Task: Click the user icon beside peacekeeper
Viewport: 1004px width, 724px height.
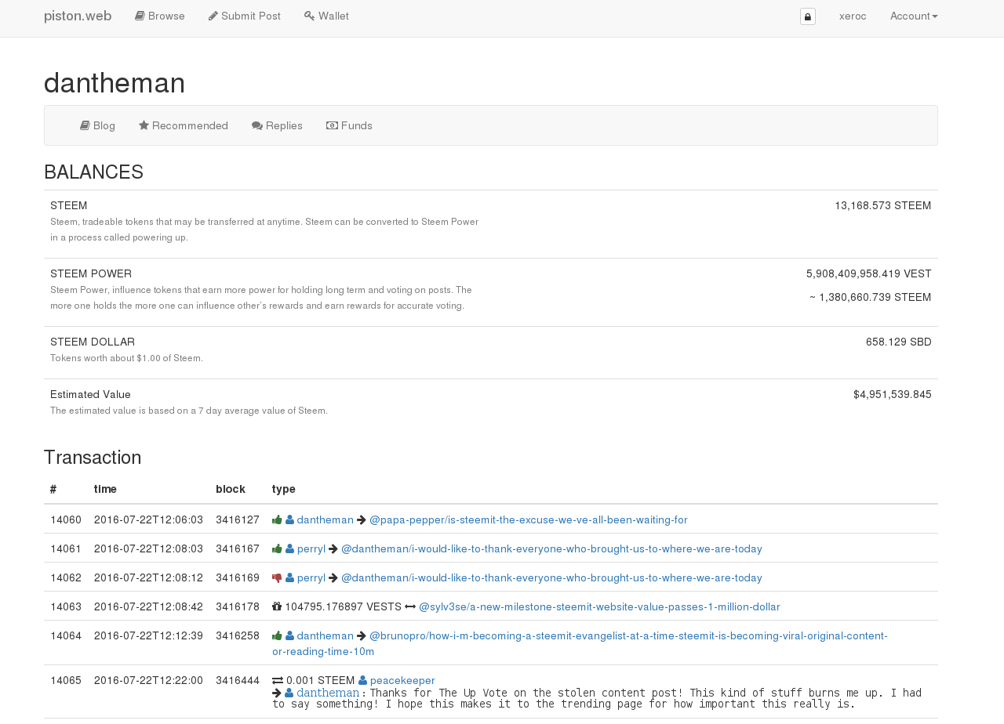Action: pyautogui.click(x=362, y=680)
